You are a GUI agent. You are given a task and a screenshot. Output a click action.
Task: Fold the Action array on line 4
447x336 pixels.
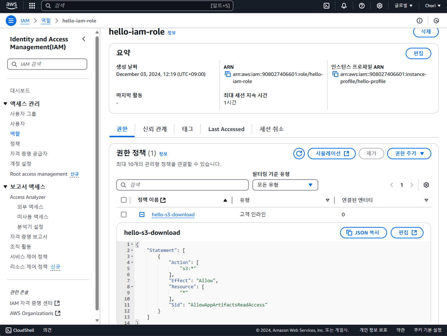click(132, 263)
